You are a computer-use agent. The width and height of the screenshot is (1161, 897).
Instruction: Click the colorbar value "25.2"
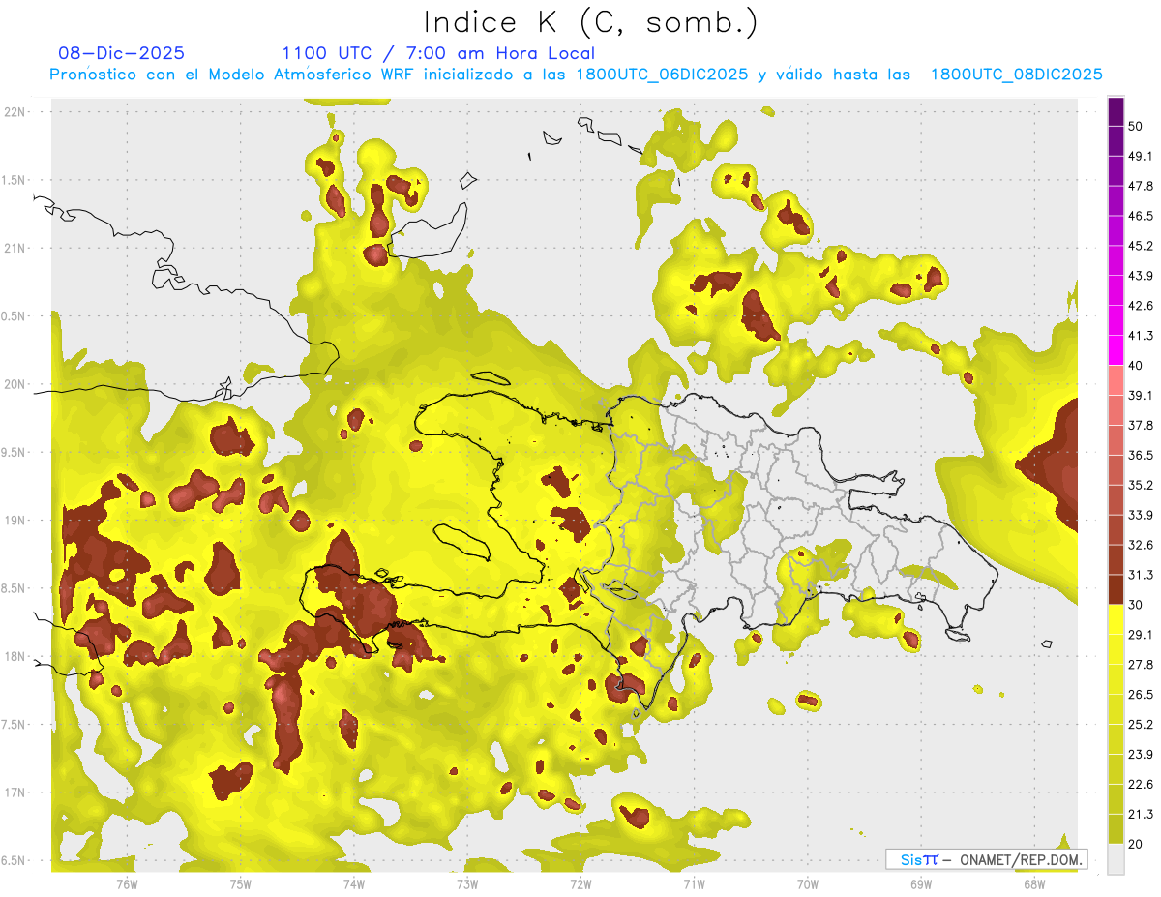(1141, 724)
